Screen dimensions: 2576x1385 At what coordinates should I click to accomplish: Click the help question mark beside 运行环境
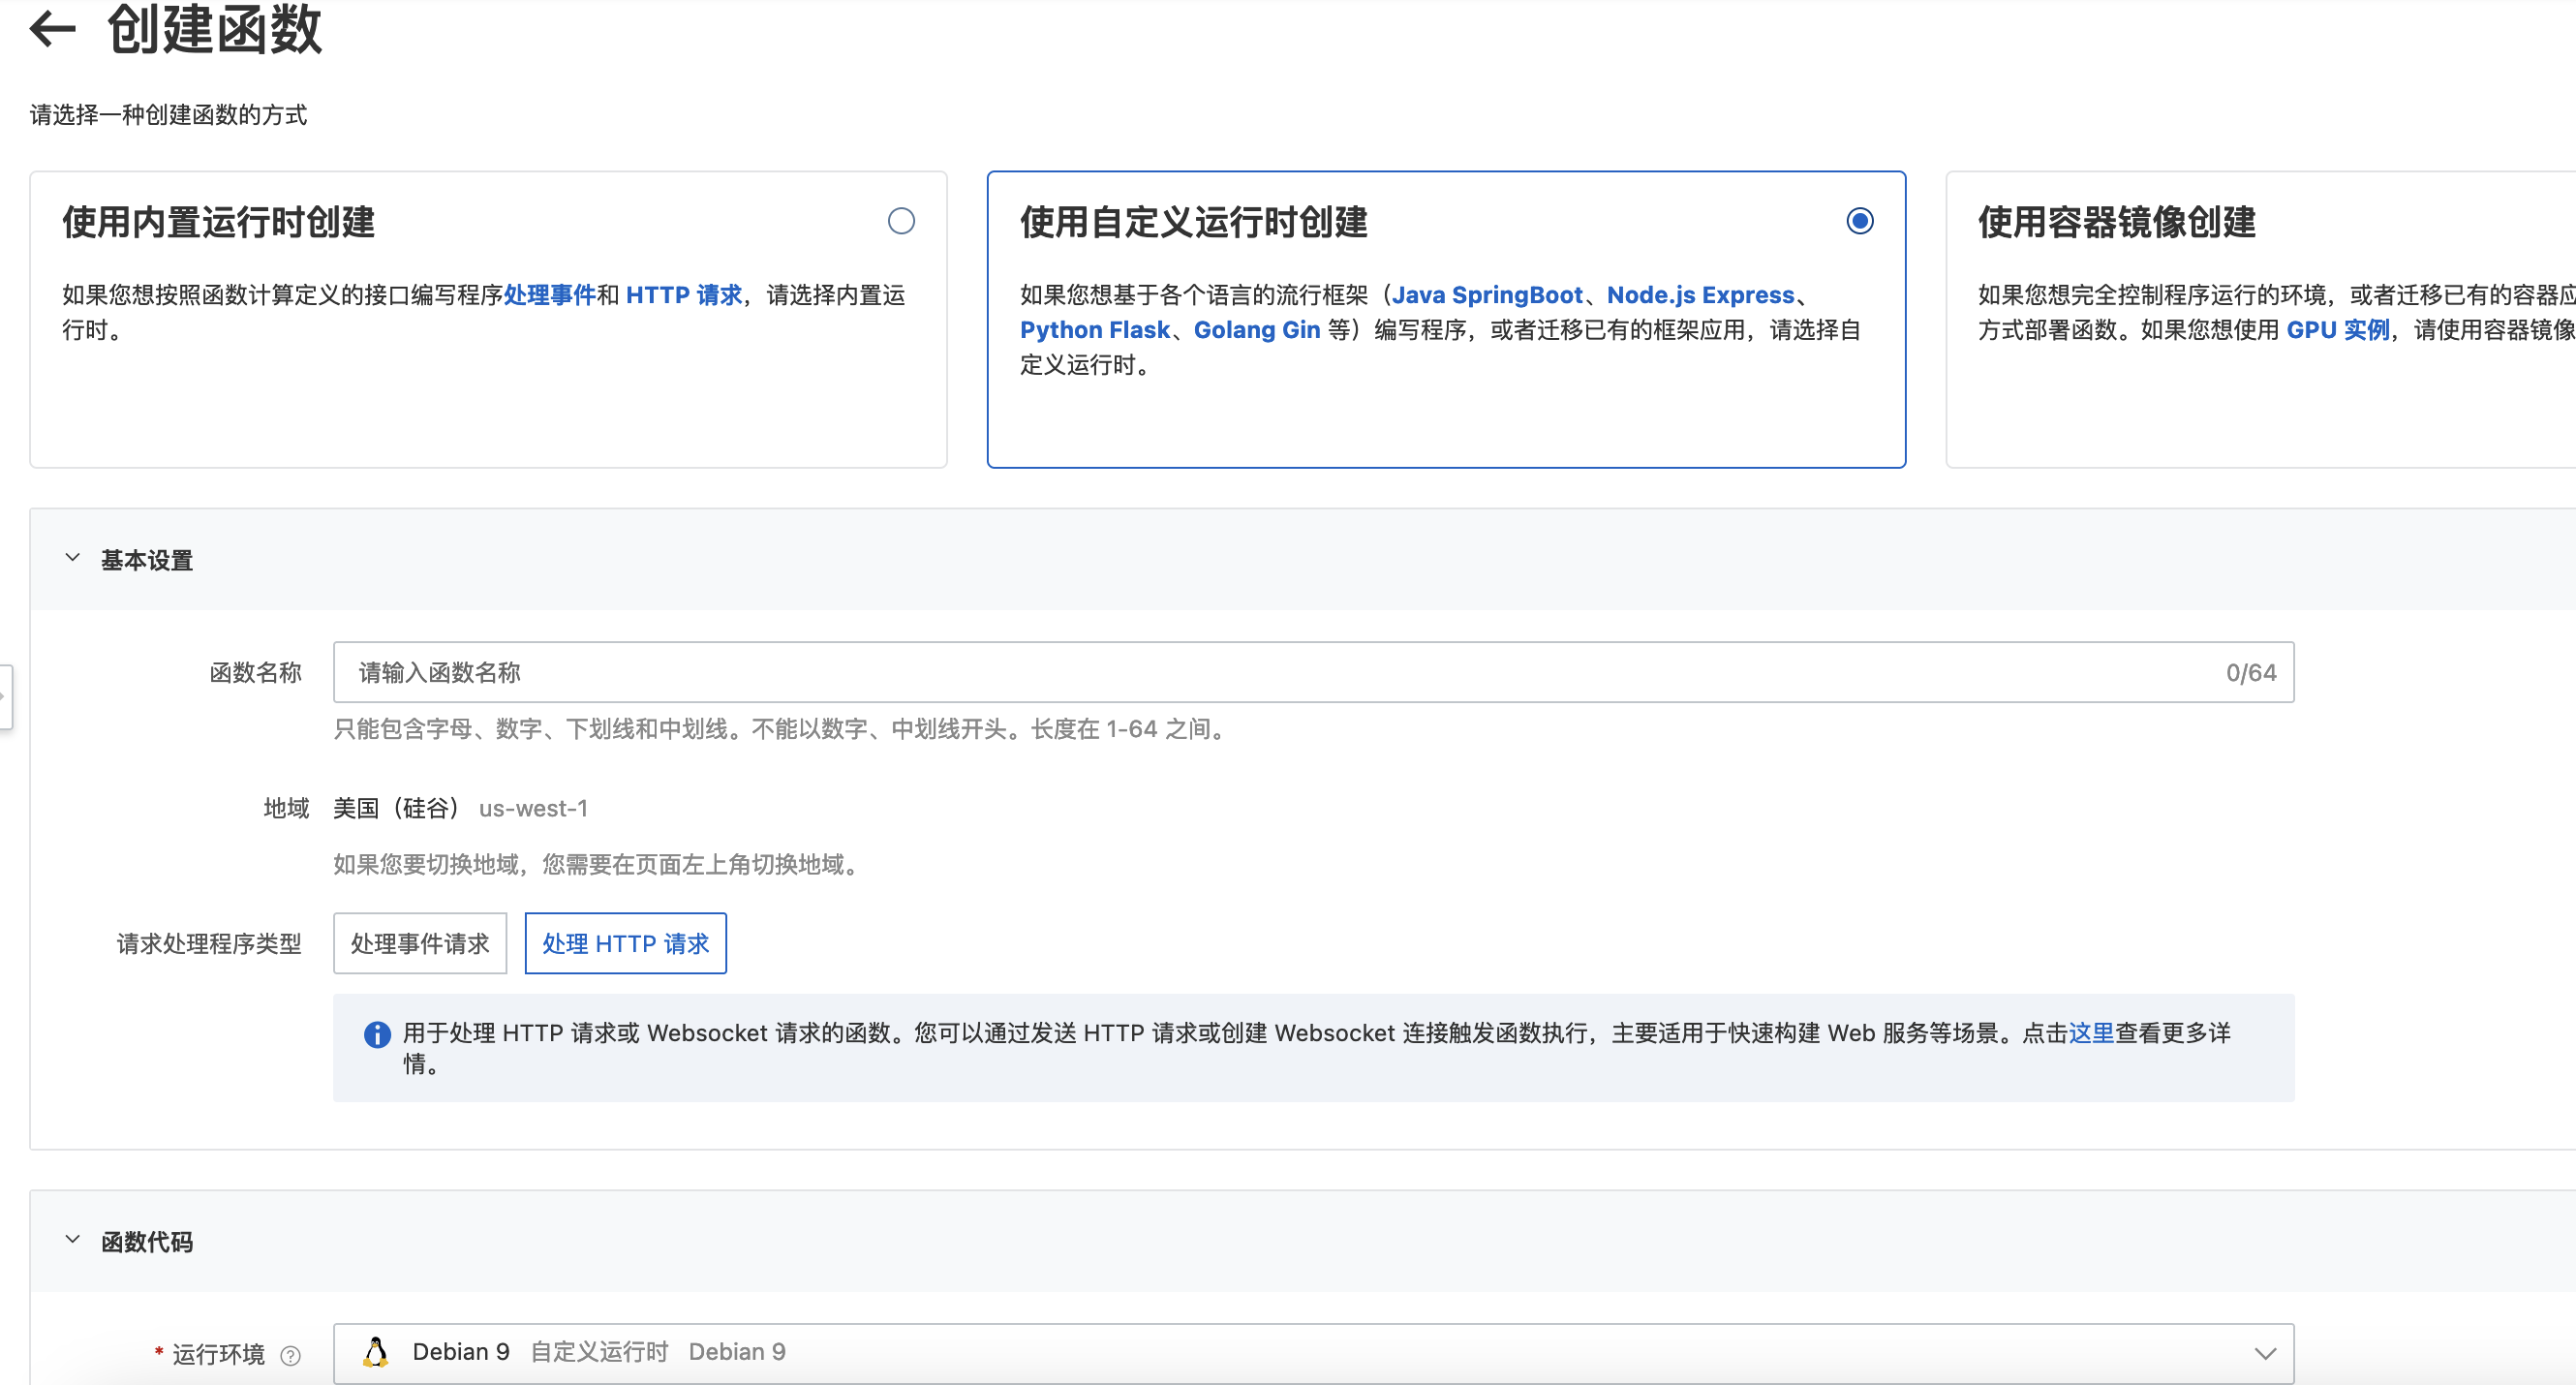290,1355
